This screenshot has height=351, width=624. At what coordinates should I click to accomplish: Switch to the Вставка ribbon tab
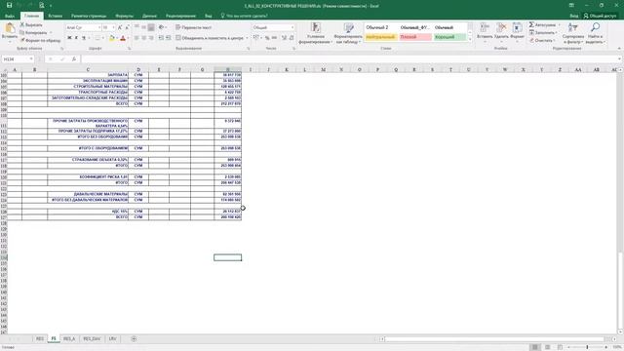click(55, 16)
